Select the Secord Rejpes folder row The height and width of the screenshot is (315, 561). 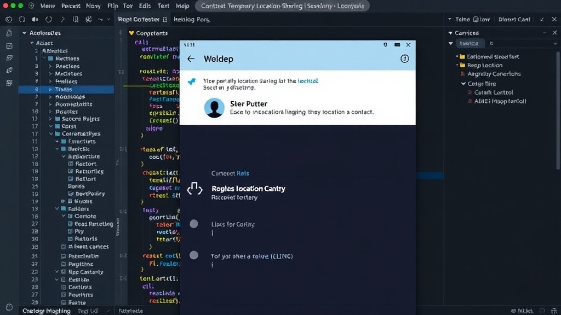point(81,119)
